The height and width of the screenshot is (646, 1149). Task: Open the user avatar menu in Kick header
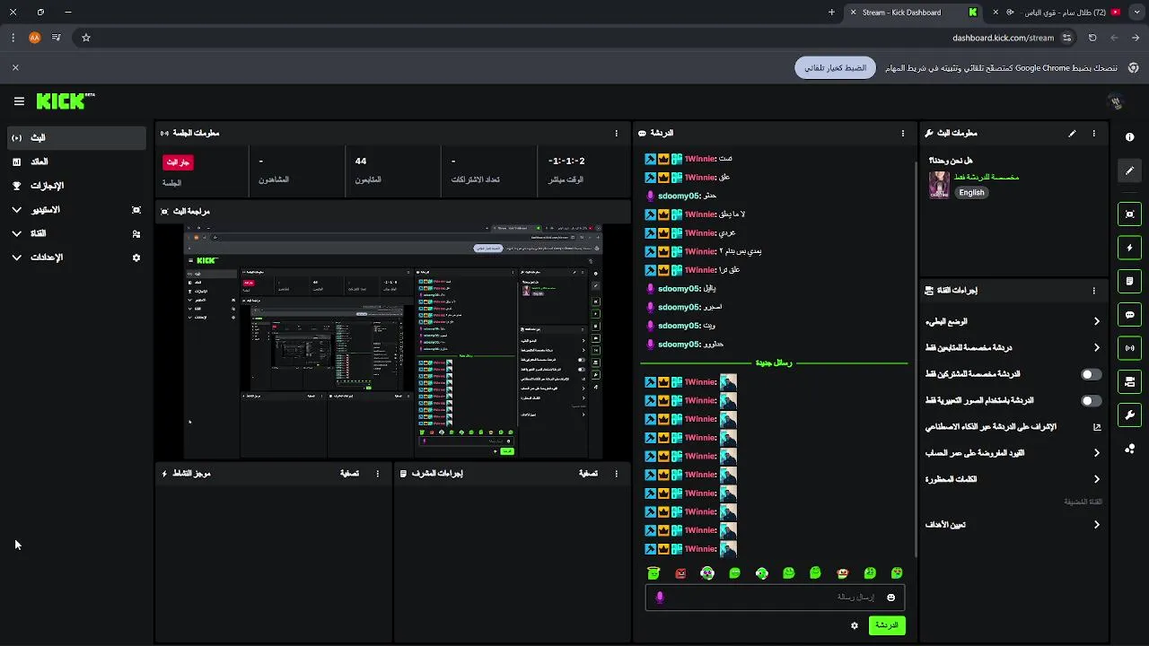click(1116, 102)
